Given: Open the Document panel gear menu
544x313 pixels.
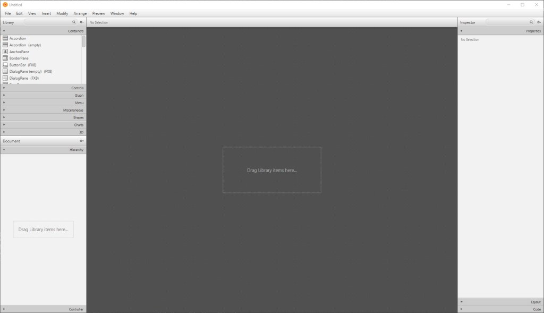Looking at the screenshot, I should click(81, 141).
